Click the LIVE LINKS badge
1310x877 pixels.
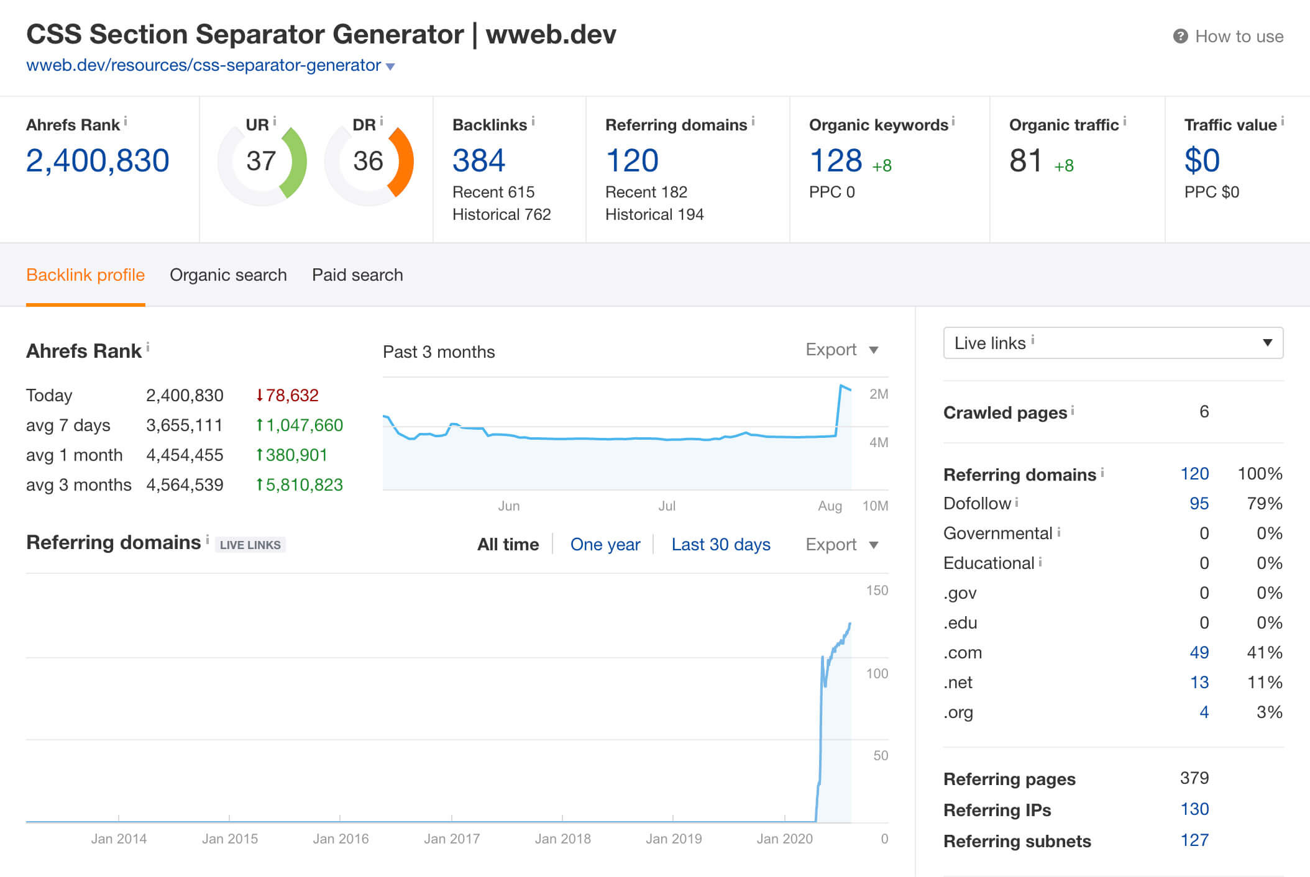pyautogui.click(x=250, y=545)
